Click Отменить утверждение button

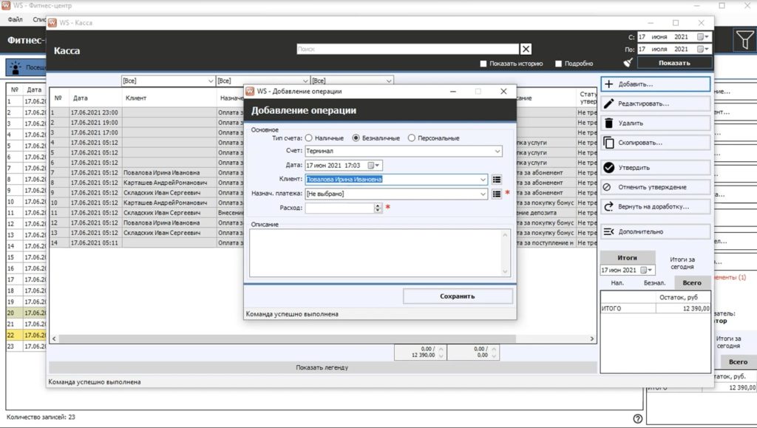(x=656, y=187)
